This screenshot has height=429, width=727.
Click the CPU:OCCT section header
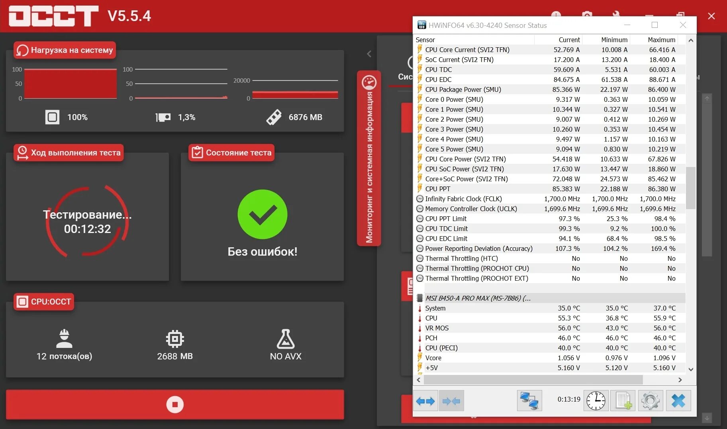44,302
